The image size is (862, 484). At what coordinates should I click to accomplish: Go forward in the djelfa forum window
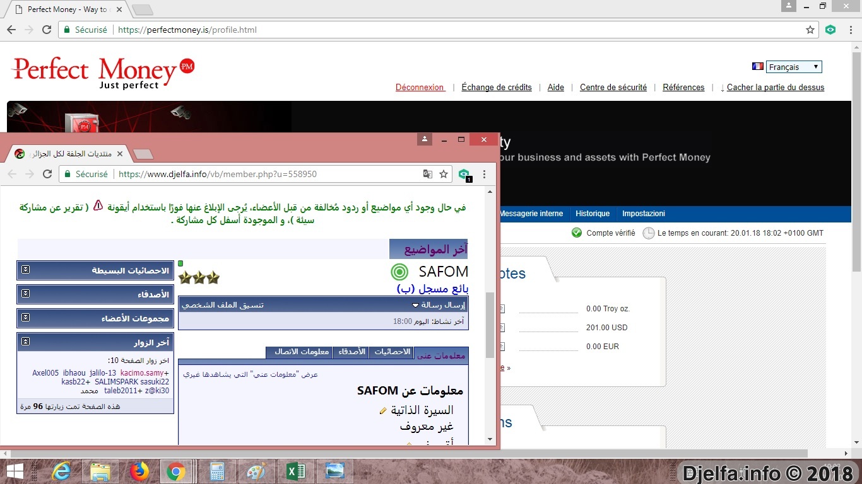(30, 174)
